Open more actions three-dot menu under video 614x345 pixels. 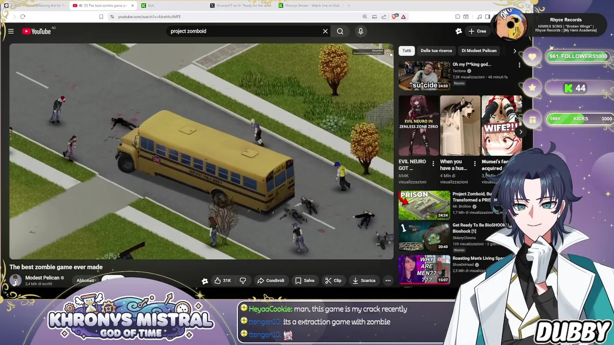point(388,281)
